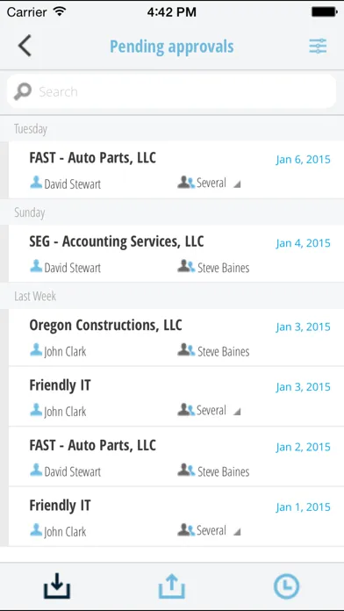The height and width of the screenshot is (611, 344).
Task: Open FAST - Auto Parts Jan 2 entry
Action: pos(176,457)
